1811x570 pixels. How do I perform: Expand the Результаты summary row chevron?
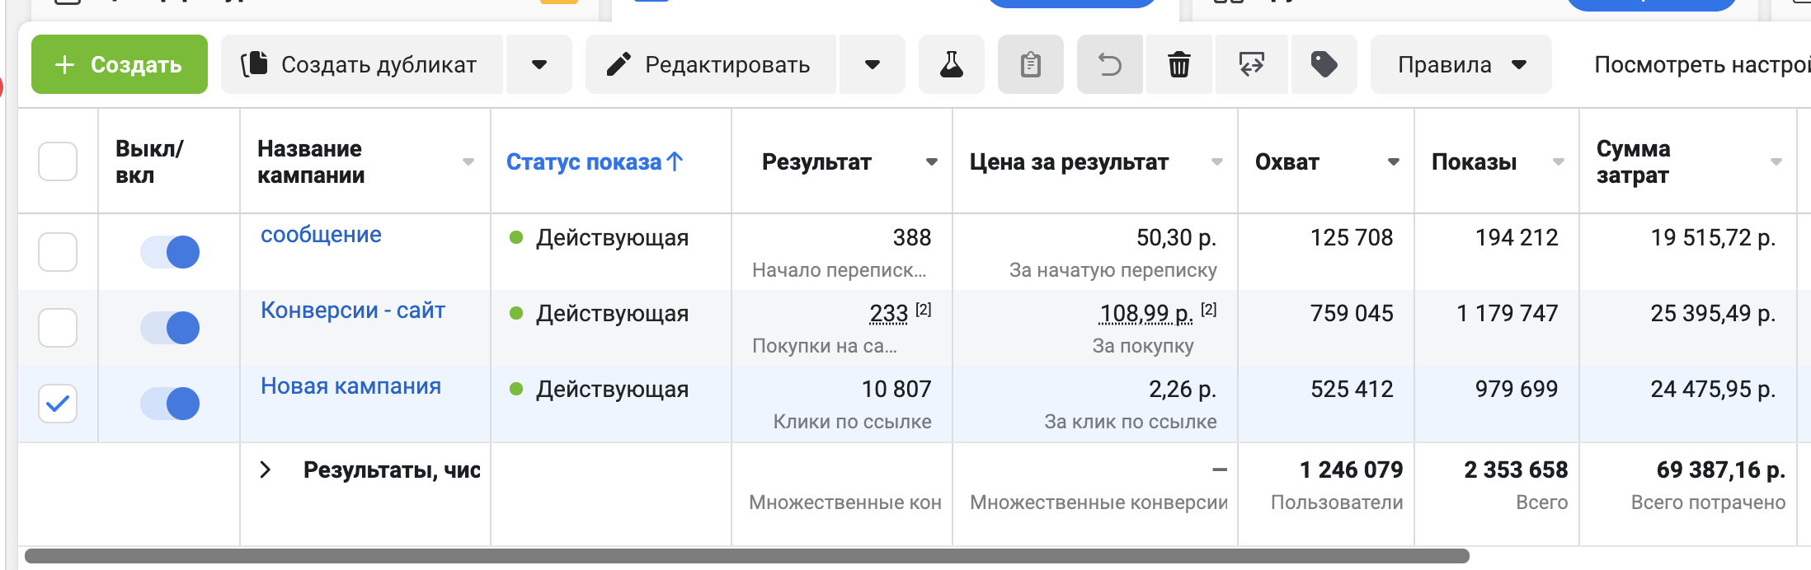[265, 470]
